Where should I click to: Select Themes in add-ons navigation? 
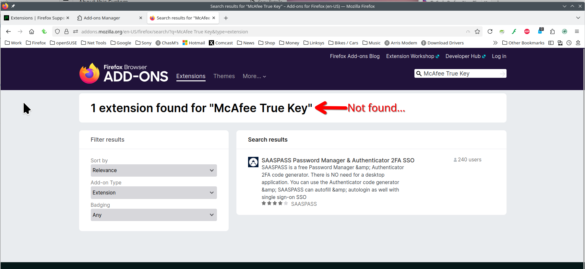tap(224, 76)
